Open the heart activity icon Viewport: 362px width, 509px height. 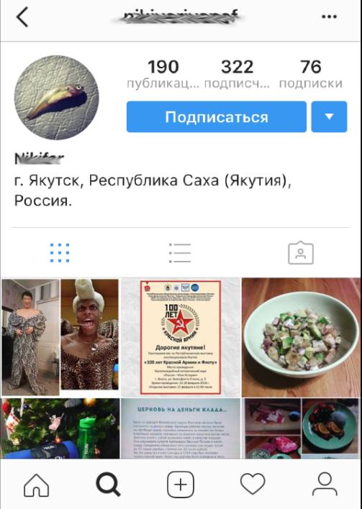[x=253, y=484]
